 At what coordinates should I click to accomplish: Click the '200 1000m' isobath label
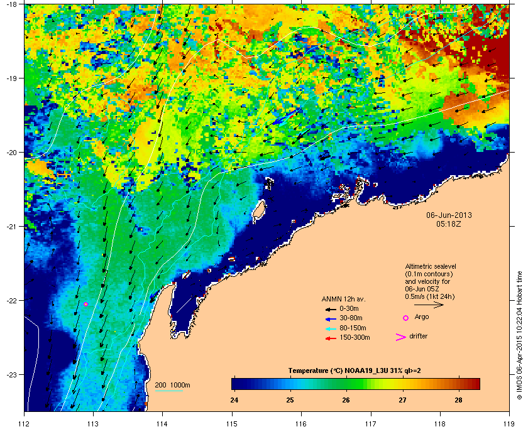click(x=172, y=385)
